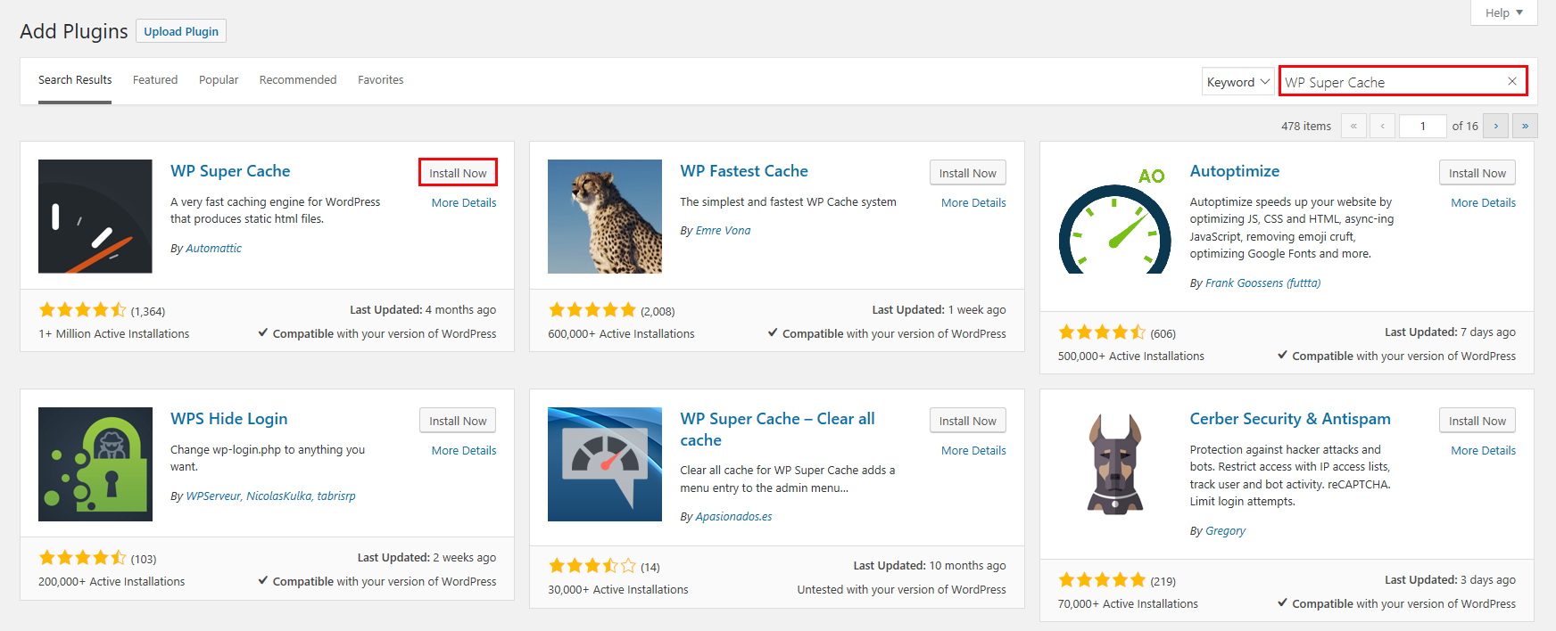Open the WP Fastest Cache title link
The height and width of the screenshot is (631, 1556).
tap(744, 171)
